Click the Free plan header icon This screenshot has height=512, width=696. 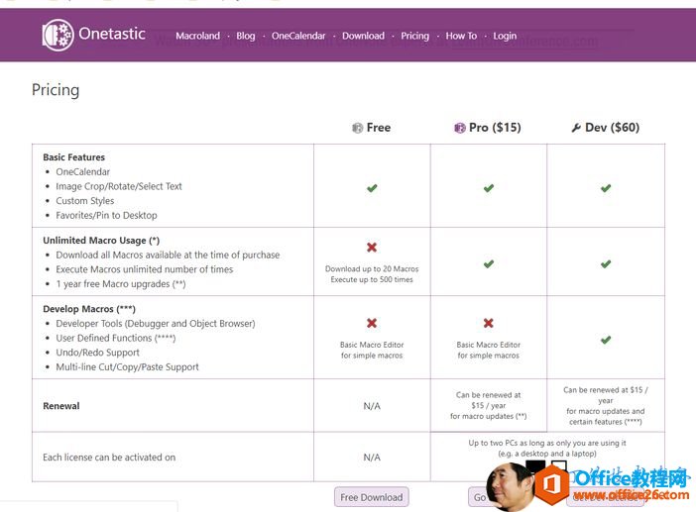point(358,128)
